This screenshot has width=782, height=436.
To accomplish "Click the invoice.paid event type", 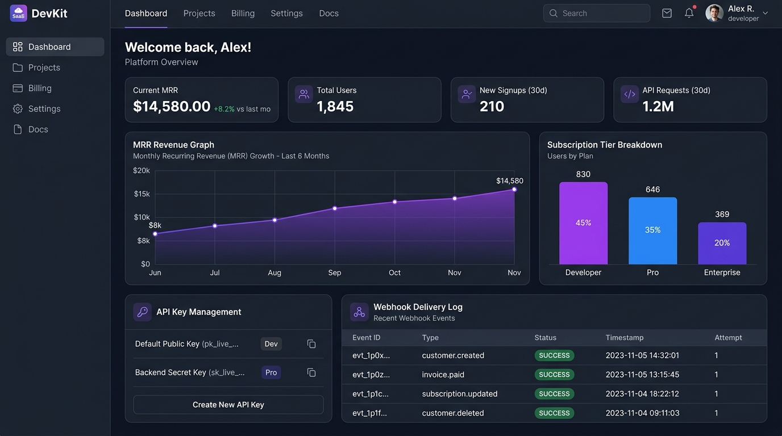I will [443, 375].
